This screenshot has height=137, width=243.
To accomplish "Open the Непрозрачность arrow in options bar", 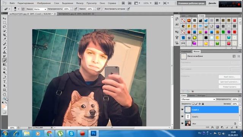I will [71, 9].
